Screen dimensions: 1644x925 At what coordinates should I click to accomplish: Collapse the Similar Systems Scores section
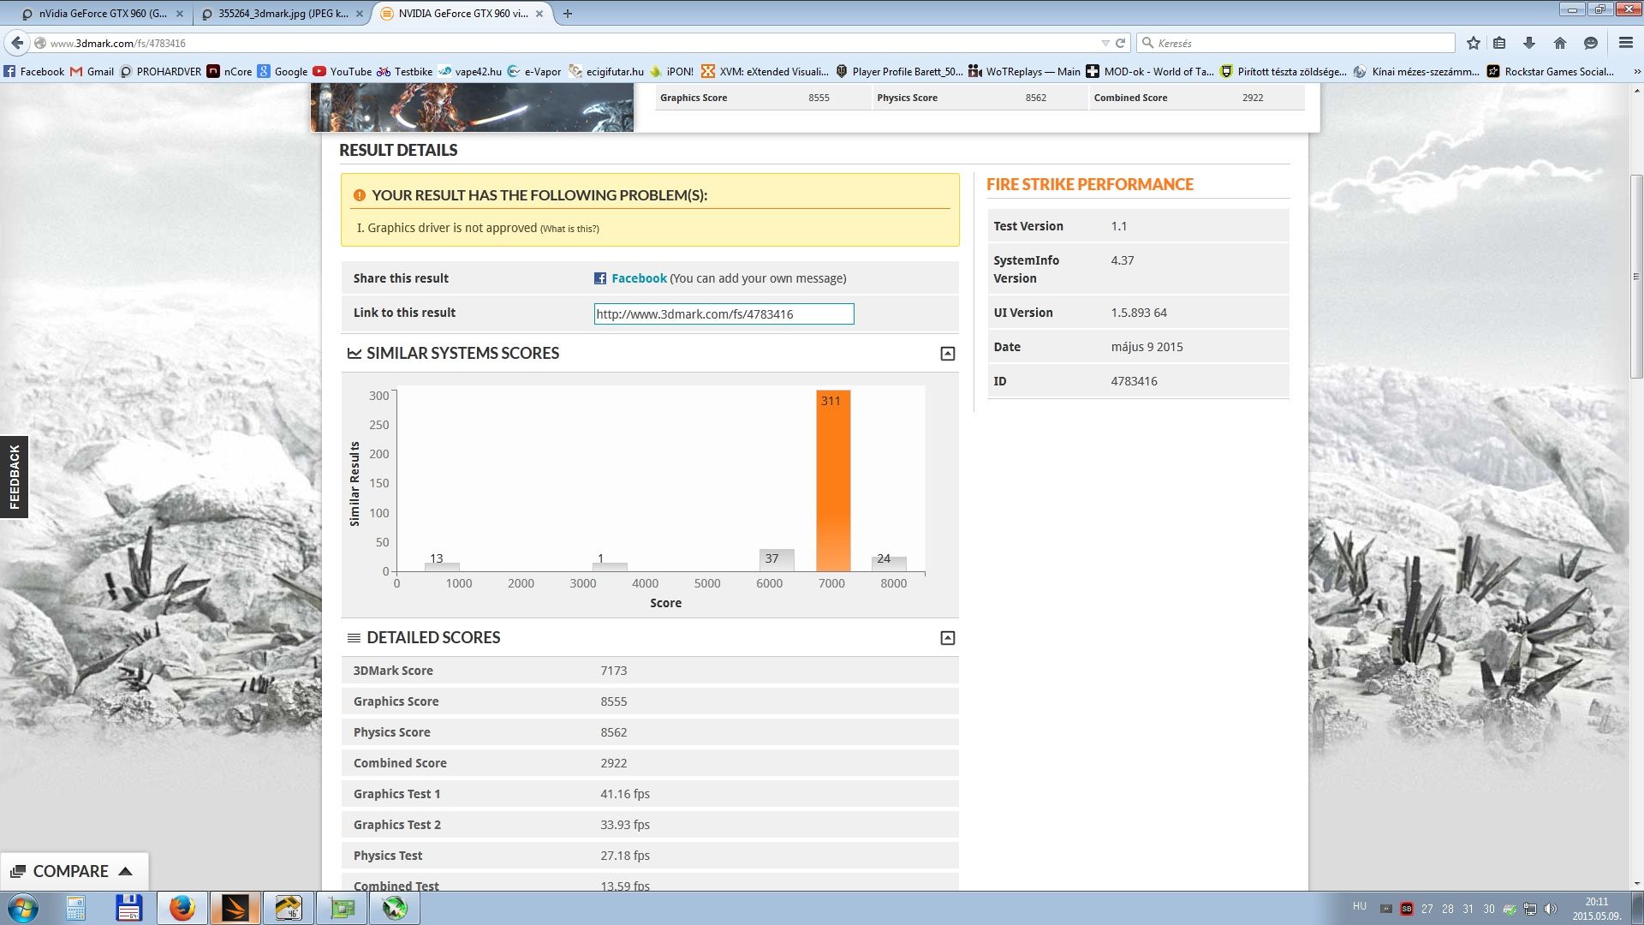click(947, 354)
